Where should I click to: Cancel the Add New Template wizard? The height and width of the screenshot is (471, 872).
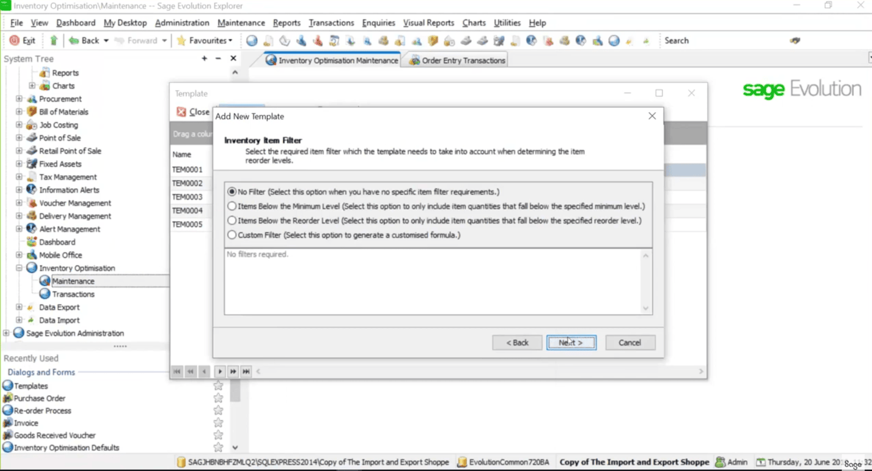coord(630,342)
